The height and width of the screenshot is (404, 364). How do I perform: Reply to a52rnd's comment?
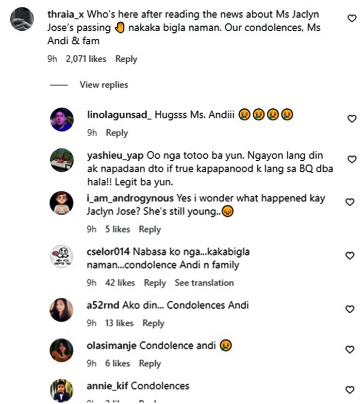coord(153,323)
